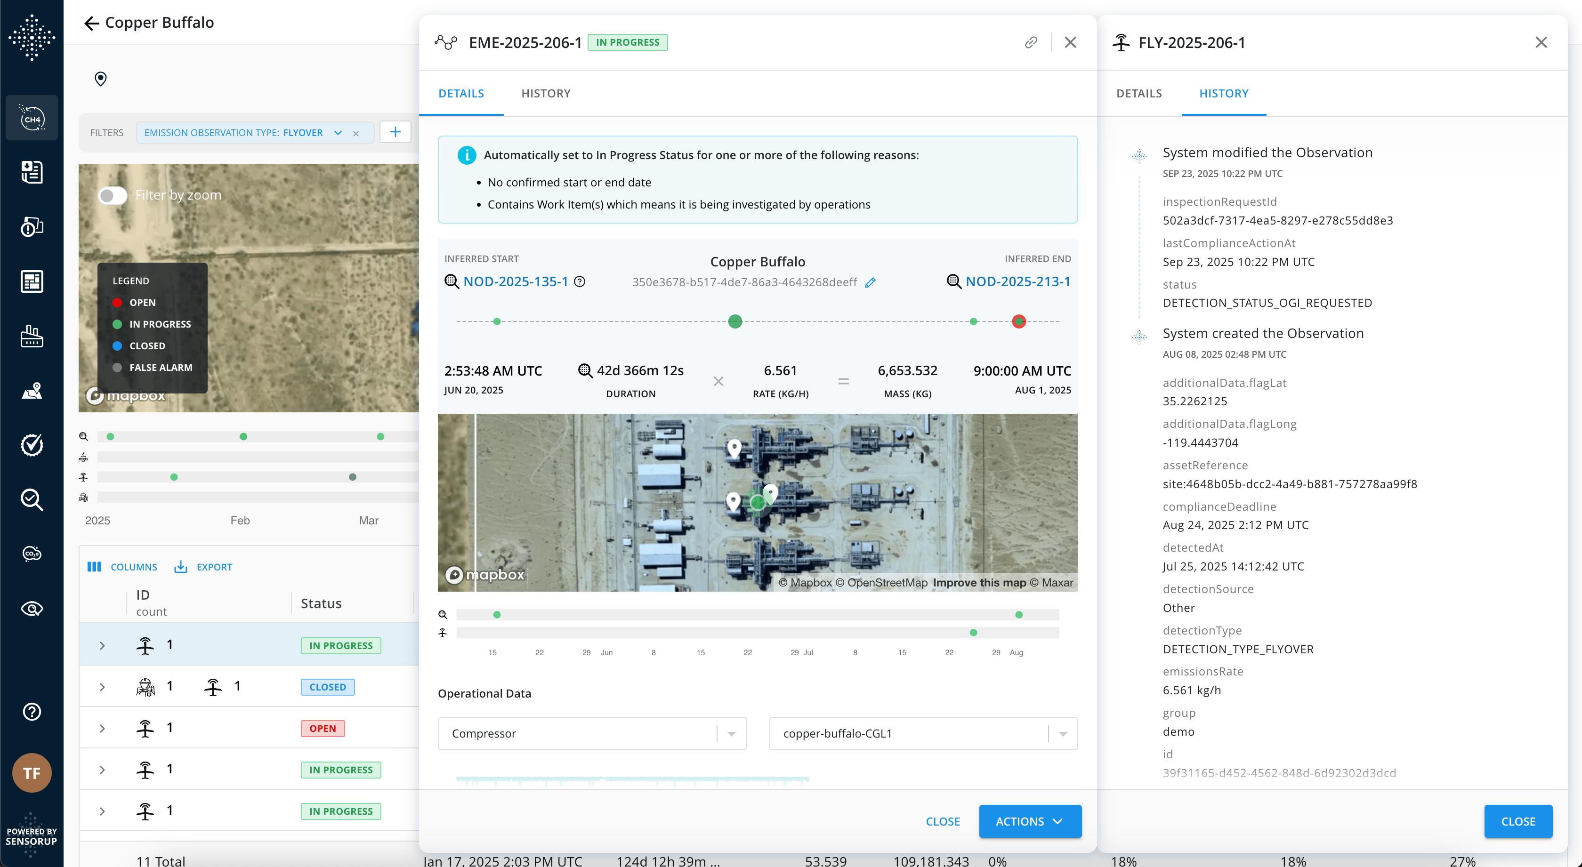Open the TF user avatar
This screenshot has height=867, width=1582.
click(x=32, y=772)
